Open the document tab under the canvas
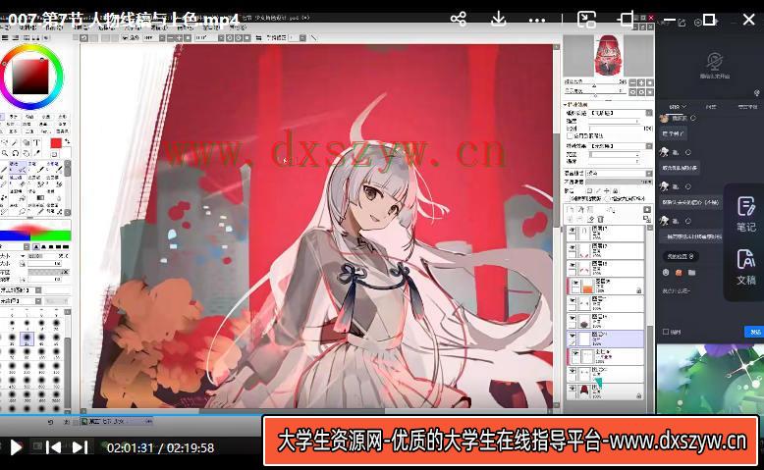The width and height of the screenshot is (764, 470). (116, 421)
